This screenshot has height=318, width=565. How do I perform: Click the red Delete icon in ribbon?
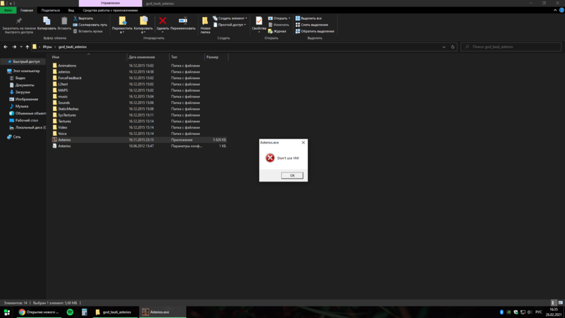162,22
